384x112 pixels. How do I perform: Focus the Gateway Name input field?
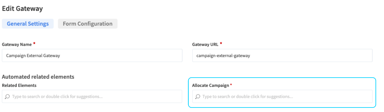click(x=92, y=56)
